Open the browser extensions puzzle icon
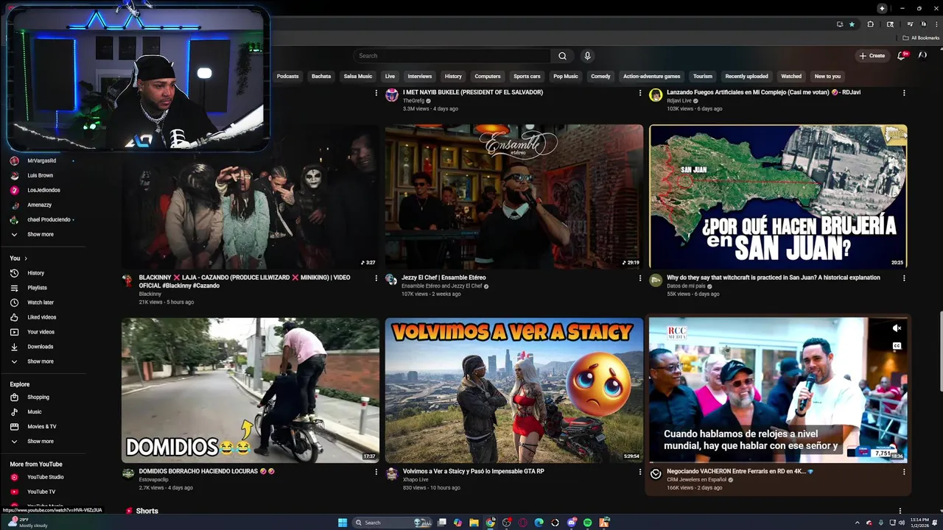Viewport: 943px width, 530px height. 871,24
